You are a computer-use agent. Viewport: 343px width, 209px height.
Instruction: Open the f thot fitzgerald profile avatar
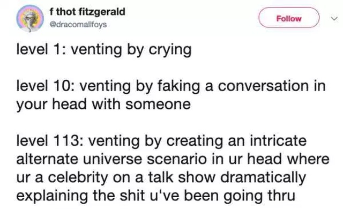30,18
